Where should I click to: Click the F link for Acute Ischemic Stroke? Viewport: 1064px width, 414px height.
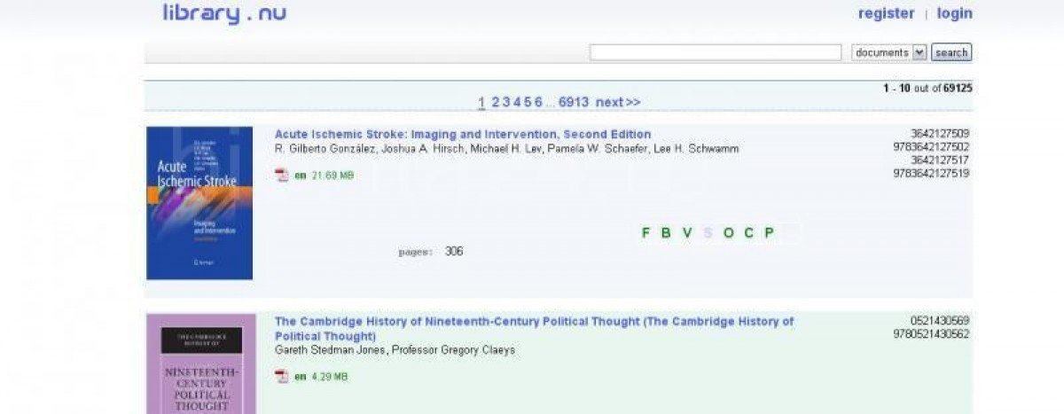click(646, 233)
